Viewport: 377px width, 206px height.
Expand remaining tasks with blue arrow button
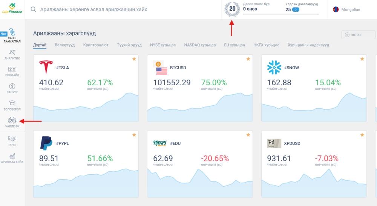pos(296,10)
